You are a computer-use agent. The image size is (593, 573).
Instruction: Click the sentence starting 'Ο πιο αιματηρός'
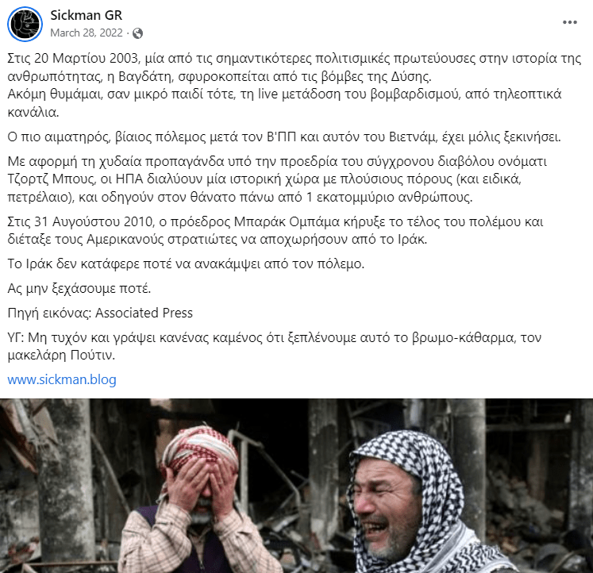pos(284,137)
